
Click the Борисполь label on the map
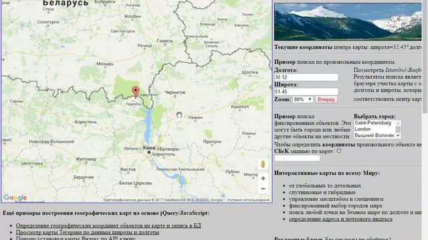coord(163,154)
